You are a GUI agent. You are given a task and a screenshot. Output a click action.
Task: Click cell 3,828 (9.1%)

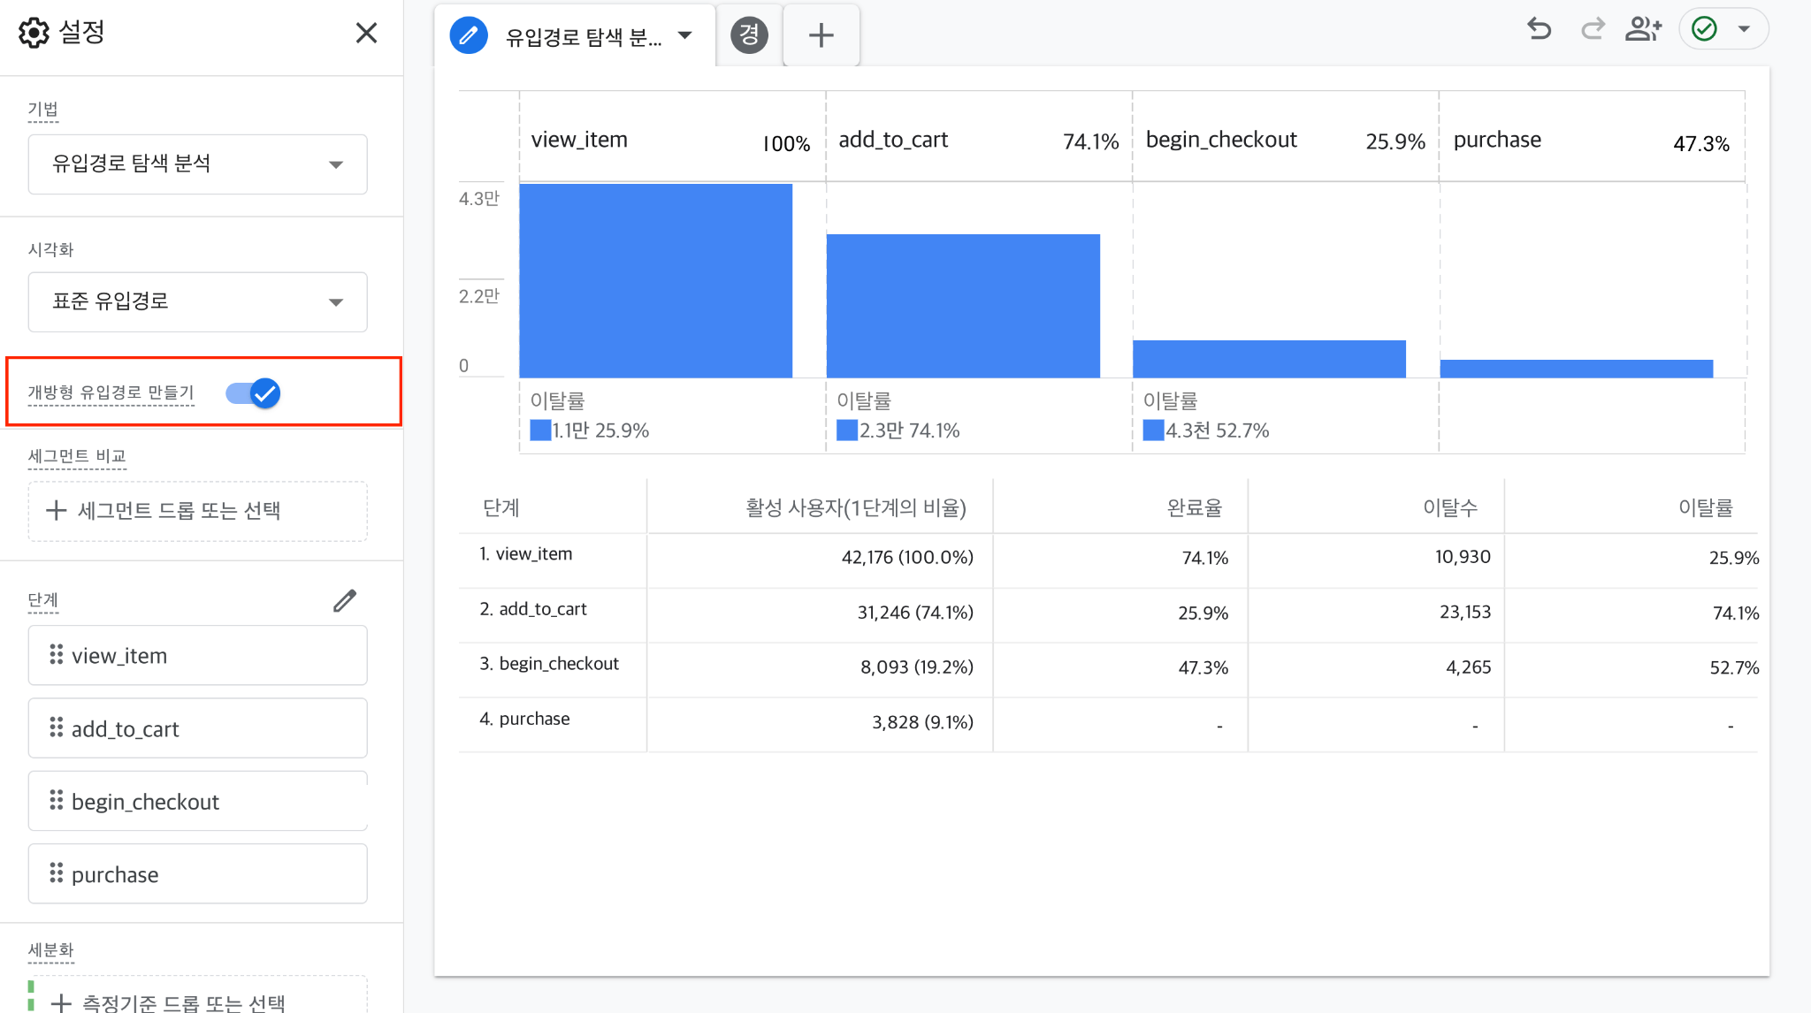coord(922,722)
